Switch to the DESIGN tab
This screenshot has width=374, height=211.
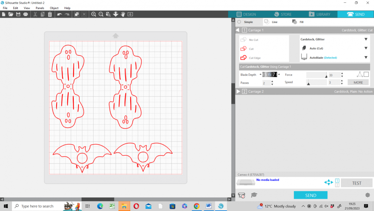coord(246,14)
